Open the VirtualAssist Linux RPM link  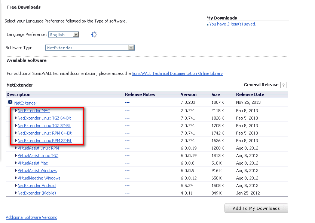(x=39, y=148)
